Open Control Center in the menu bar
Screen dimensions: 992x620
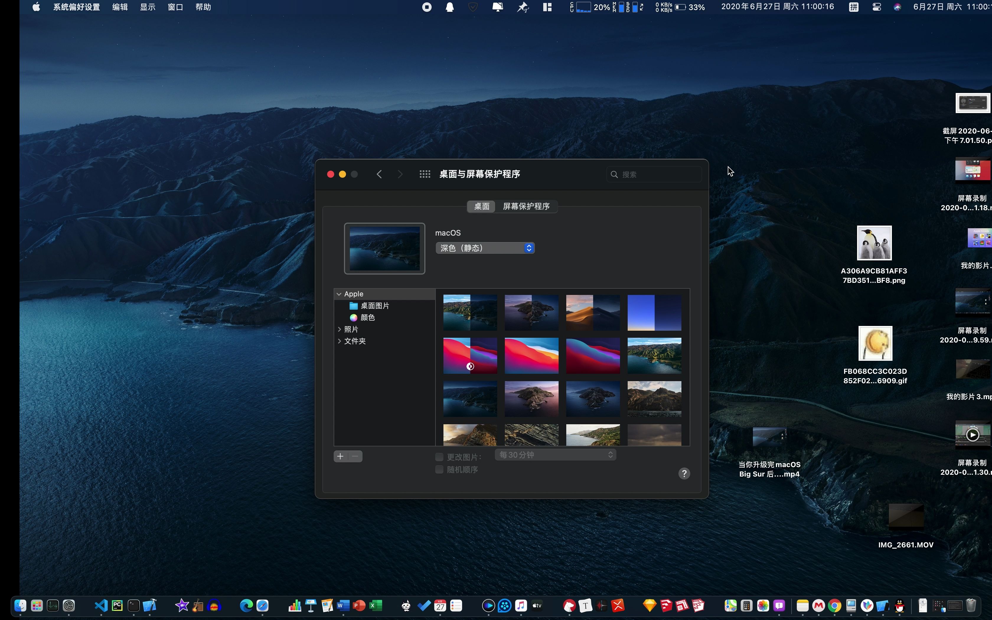876,7
